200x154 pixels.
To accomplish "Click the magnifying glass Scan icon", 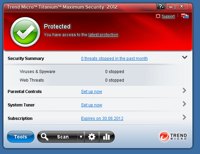I will coord(45,137).
